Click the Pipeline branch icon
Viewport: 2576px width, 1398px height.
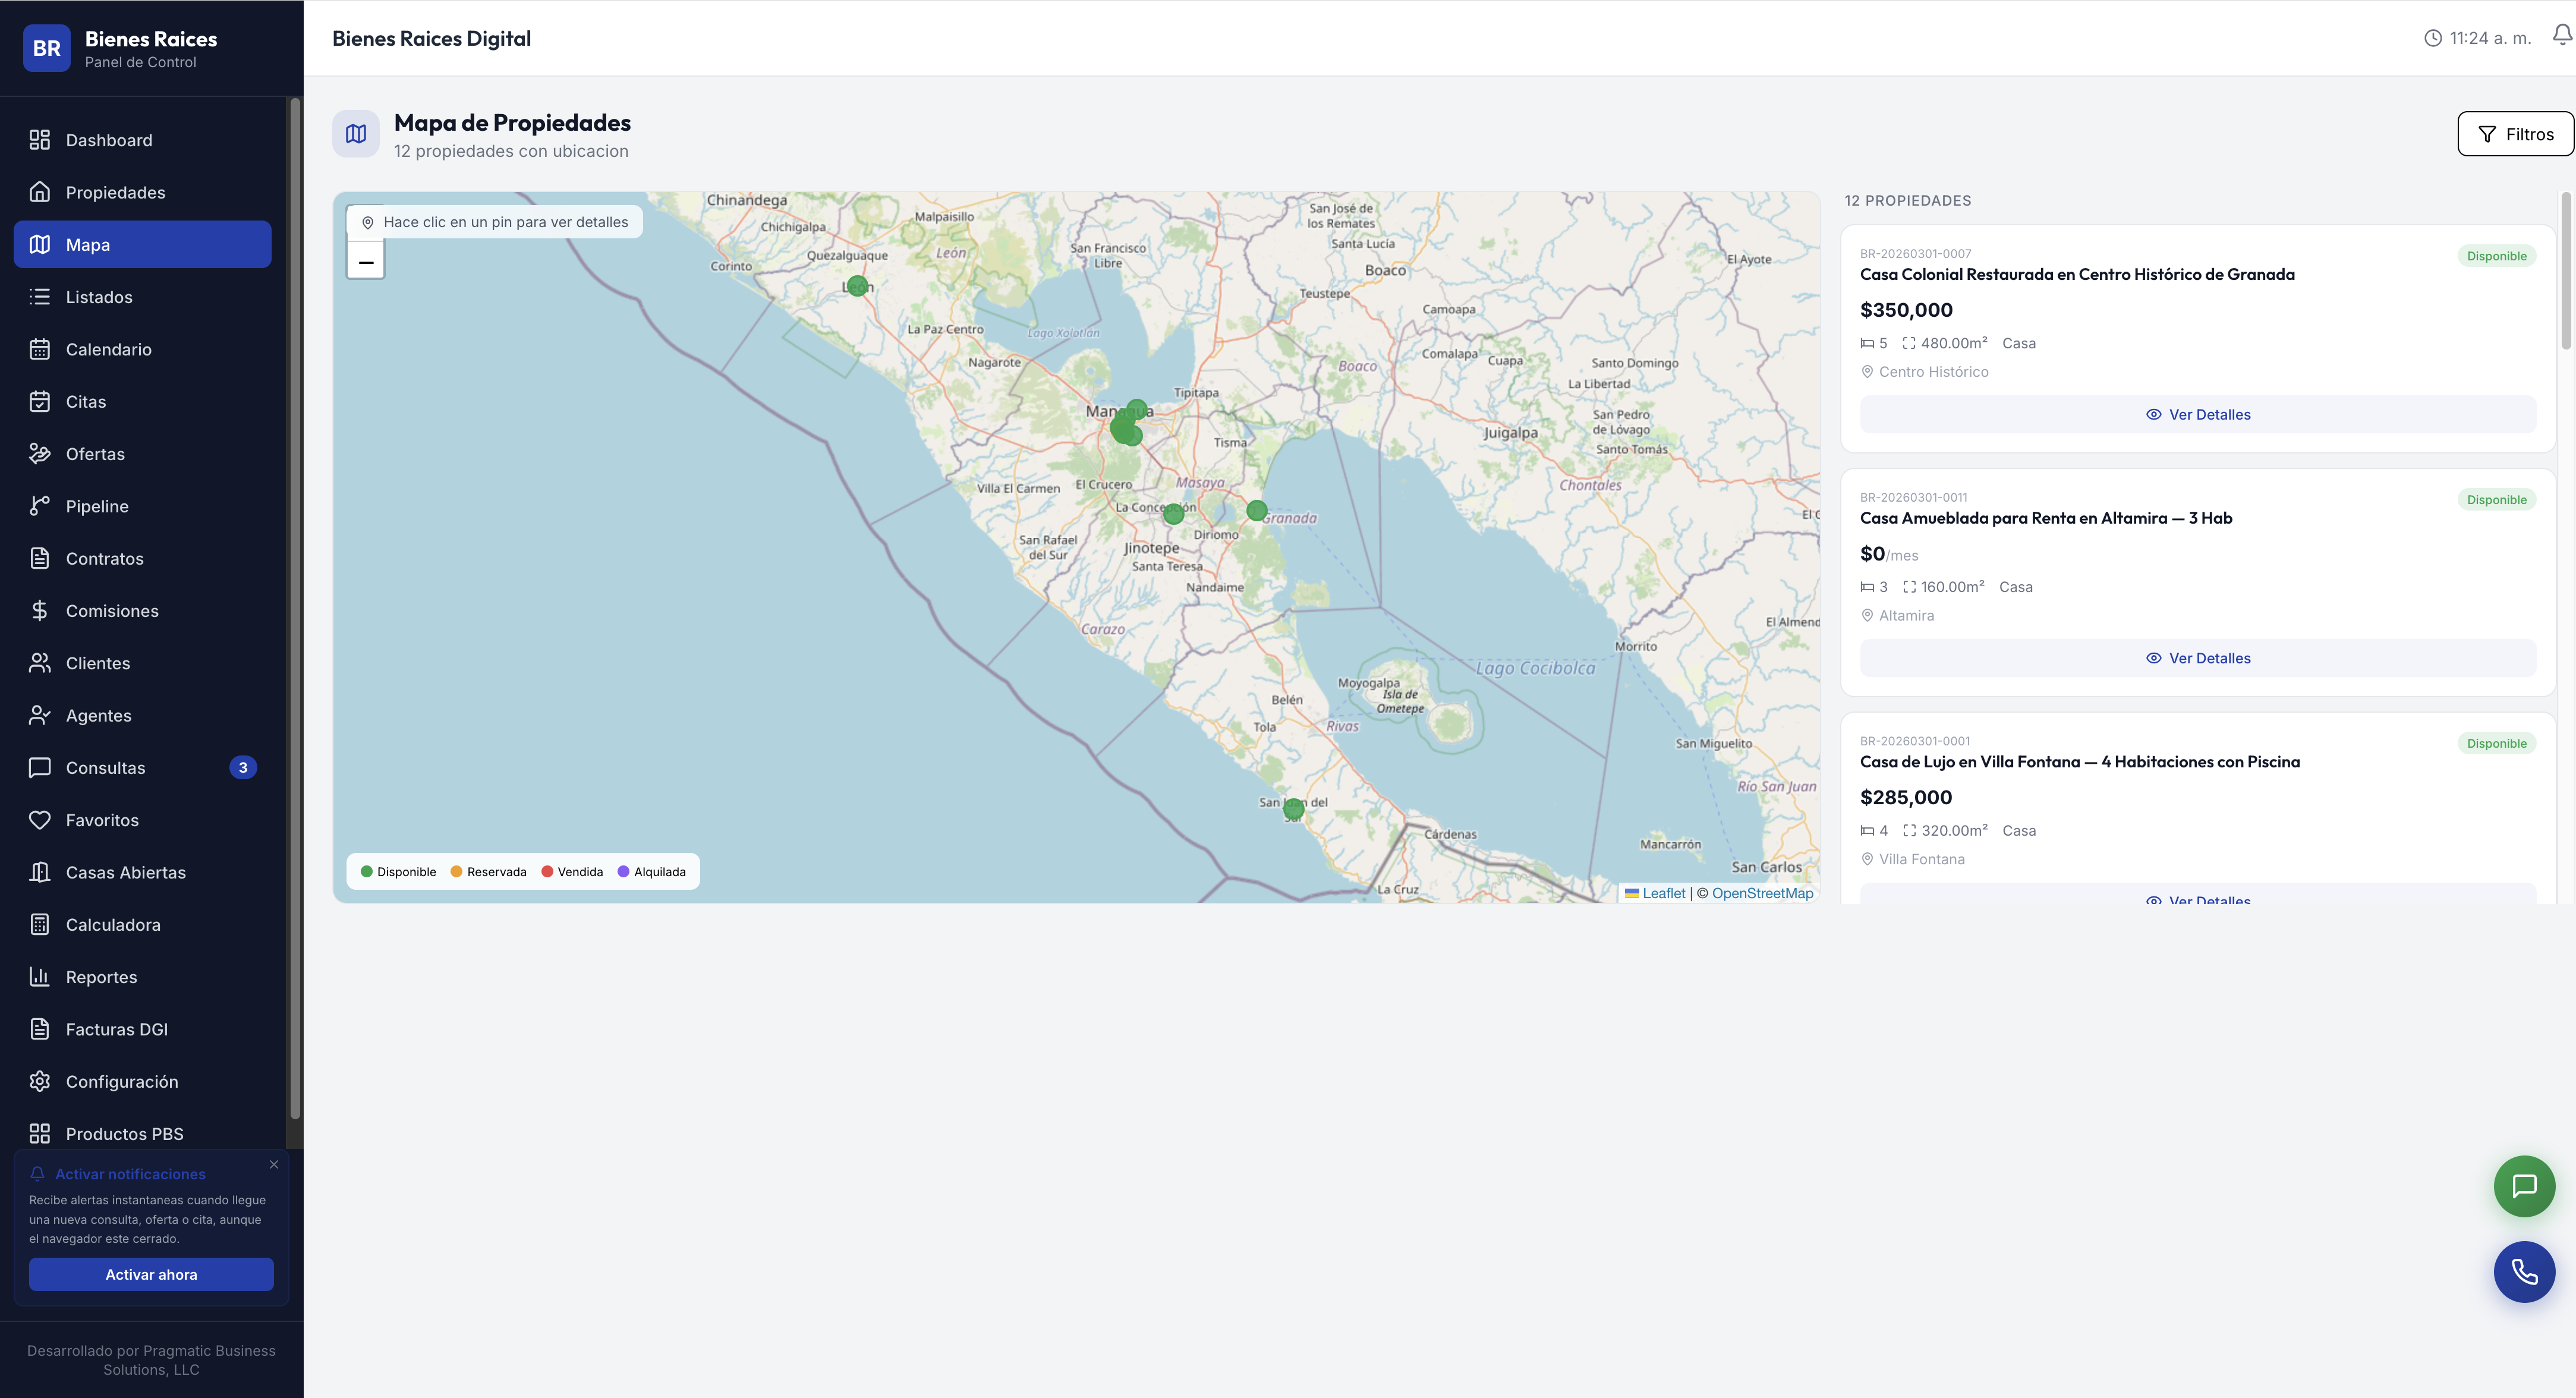point(40,506)
